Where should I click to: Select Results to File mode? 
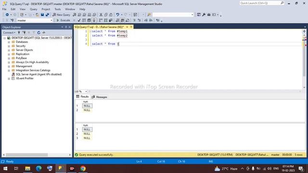click(x=128, y=20)
